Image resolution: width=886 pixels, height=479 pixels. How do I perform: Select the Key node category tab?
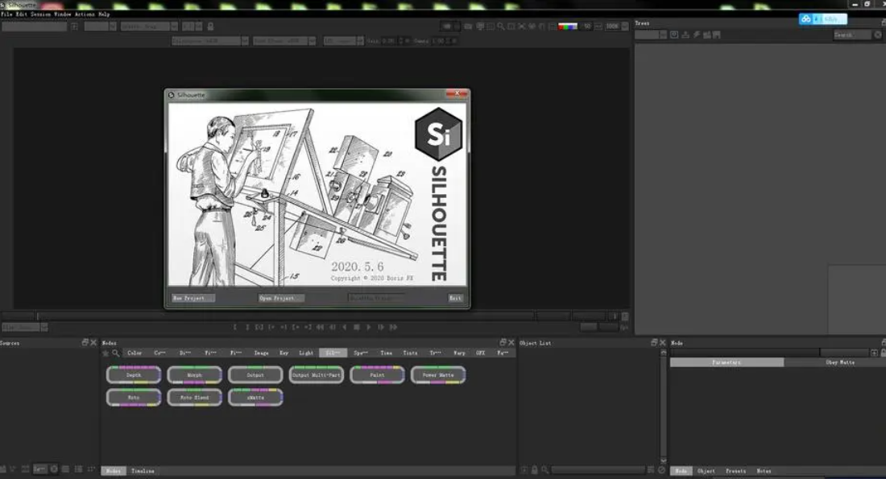coord(284,353)
